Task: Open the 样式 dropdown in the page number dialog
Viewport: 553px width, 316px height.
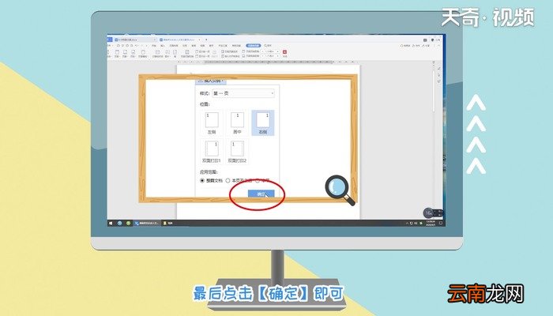Action: coord(243,93)
